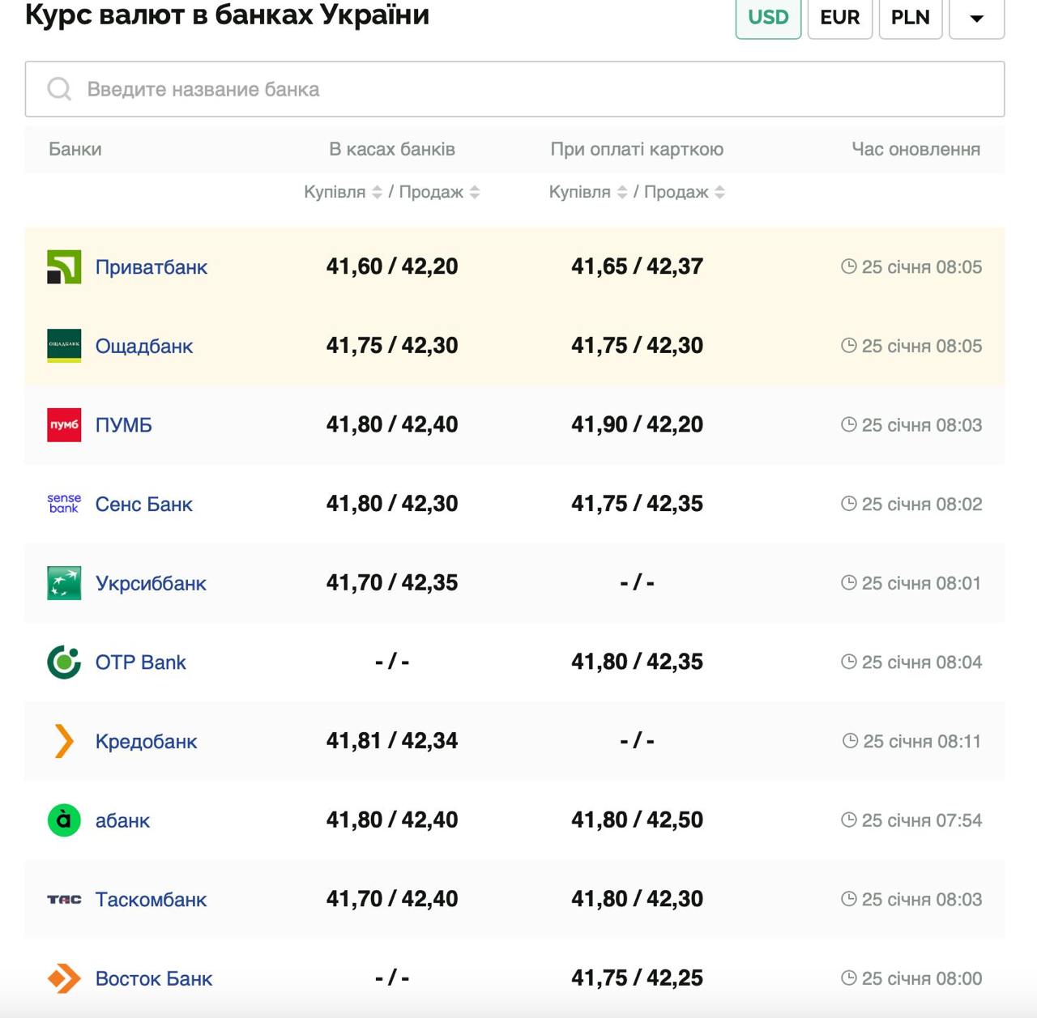Click the OTP Bank logo icon
The width and height of the screenshot is (1037, 1018).
coord(64,662)
